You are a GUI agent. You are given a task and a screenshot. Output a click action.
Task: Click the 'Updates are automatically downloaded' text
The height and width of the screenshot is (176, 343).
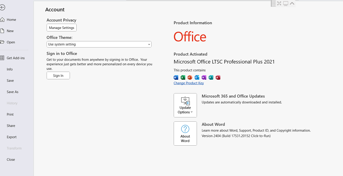[242, 102]
